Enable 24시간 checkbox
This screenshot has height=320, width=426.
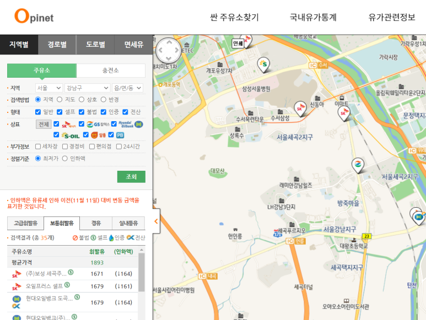[119, 147]
